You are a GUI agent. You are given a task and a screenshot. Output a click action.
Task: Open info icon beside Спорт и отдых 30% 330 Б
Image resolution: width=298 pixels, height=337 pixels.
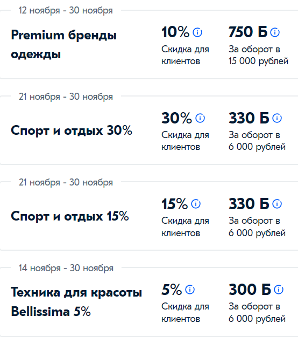pos(277,118)
